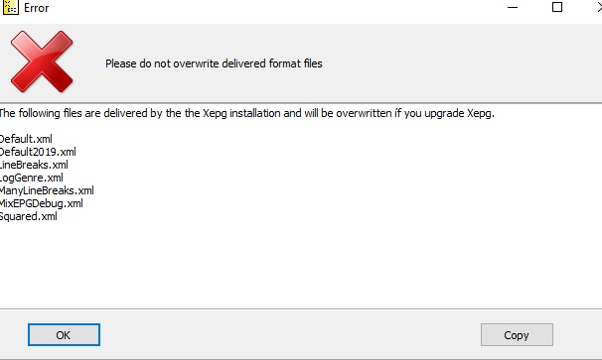The height and width of the screenshot is (360, 602).
Task: Click the Error title text
Action: point(37,8)
